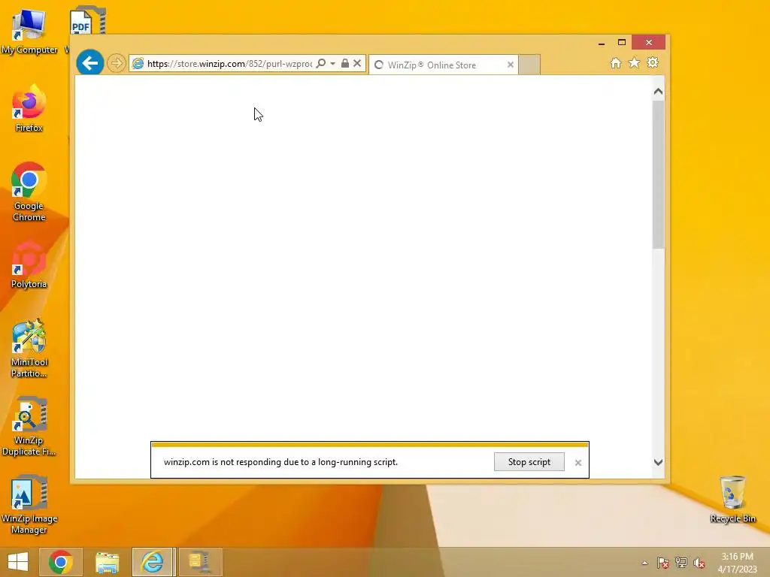Click the scrollbar down arrow
Image resolution: width=770 pixels, height=577 pixels.
659,462
